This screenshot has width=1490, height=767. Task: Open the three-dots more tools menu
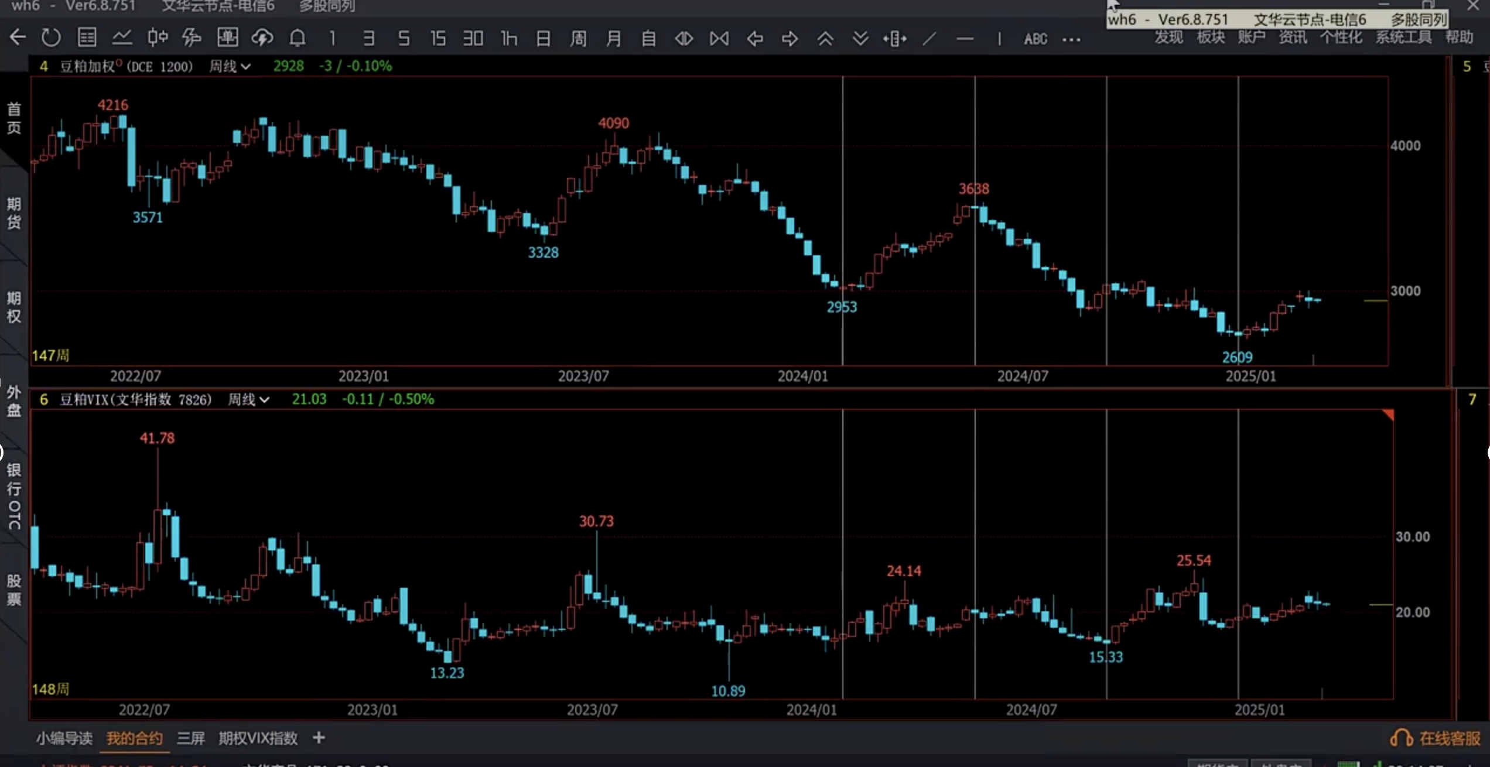pyautogui.click(x=1071, y=40)
